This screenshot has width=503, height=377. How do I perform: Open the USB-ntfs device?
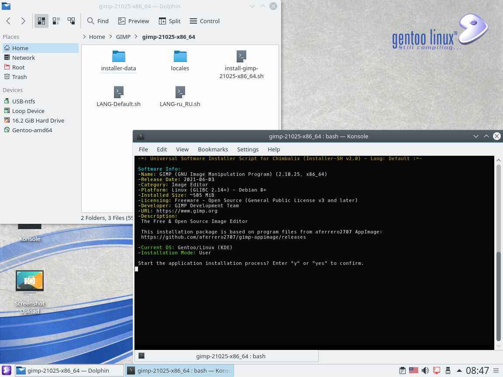(24, 101)
